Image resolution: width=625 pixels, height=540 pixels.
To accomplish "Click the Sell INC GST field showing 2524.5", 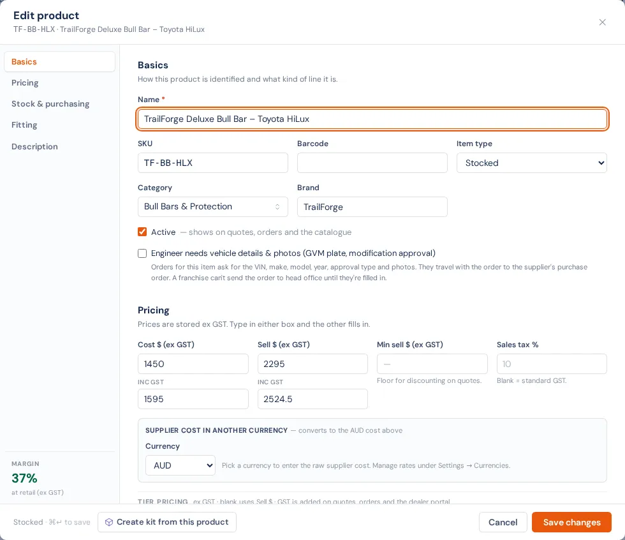I will [x=312, y=399].
